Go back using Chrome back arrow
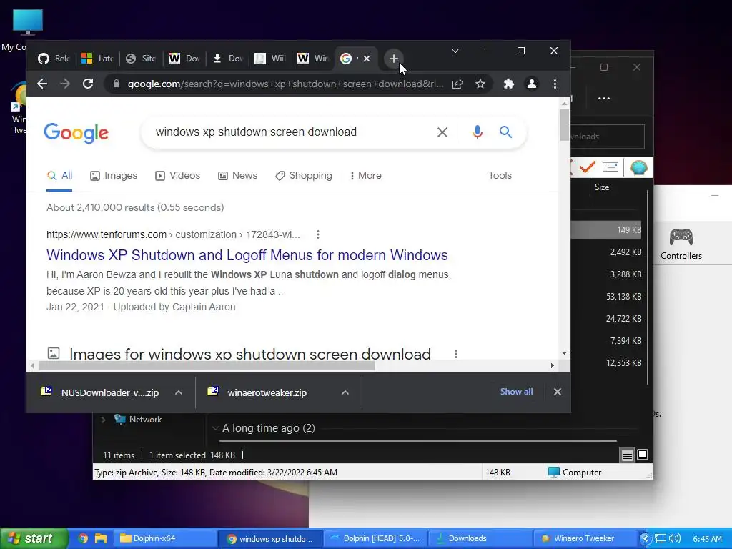732x549 pixels. tap(42, 84)
